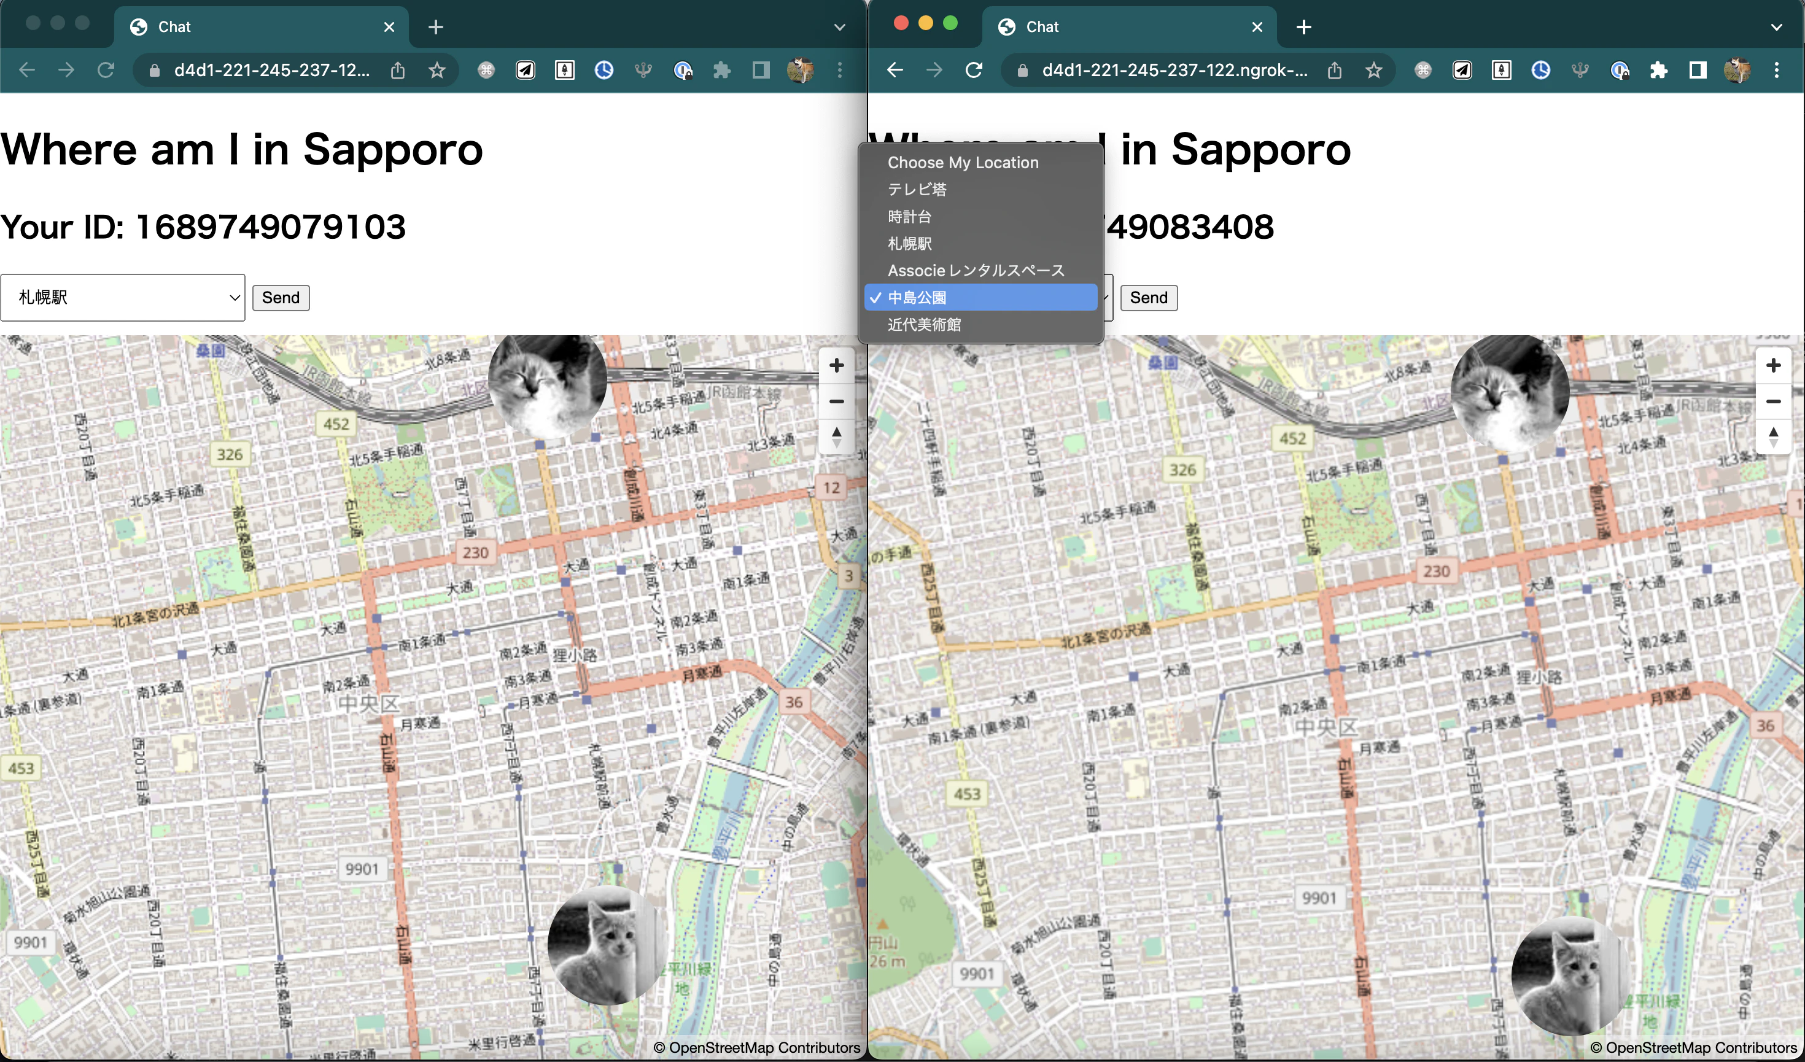Bookmark page with star in right window
Image resolution: width=1805 pixels, height=1062 pixels.
(x=1373, y=69)
